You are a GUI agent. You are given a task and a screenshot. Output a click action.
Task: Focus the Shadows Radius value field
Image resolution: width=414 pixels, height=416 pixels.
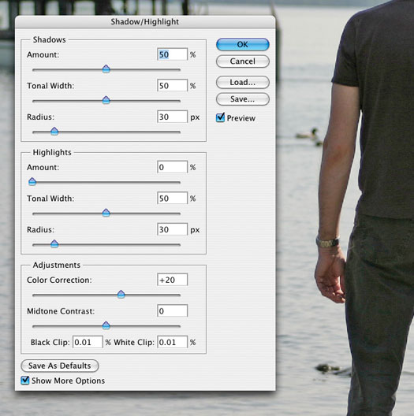tap(173, 117)
